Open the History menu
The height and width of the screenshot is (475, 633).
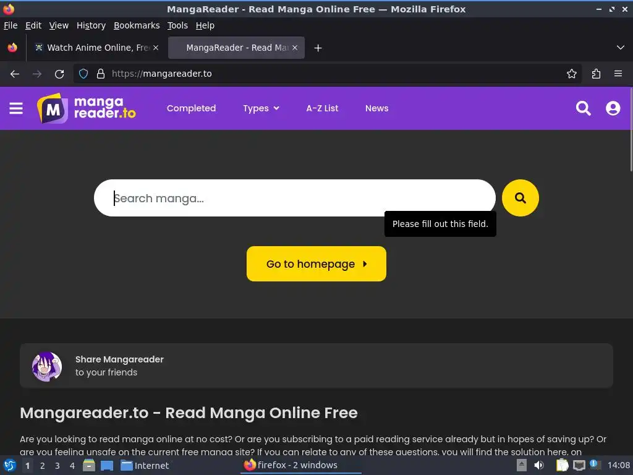click(91, 25)
